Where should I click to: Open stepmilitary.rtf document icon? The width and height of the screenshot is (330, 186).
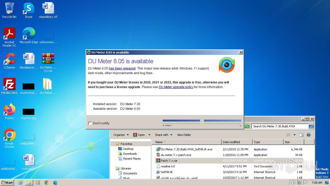coord(48,10)
